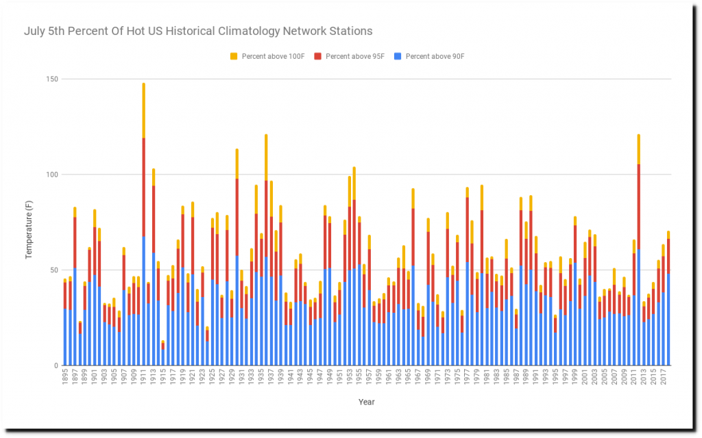The width and height of the screenshot is (702, 438).
Task: Click the 100 tick label on the y-axis
Action: [49, 175]
